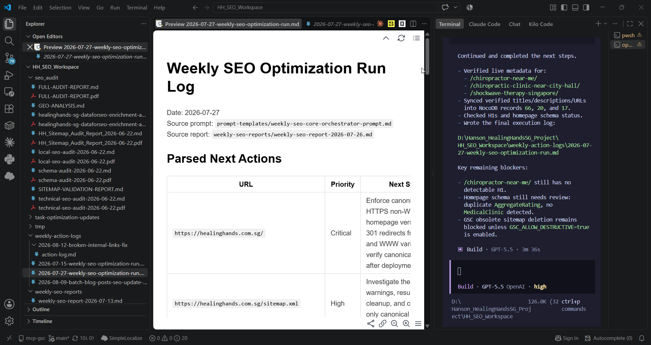Click the main* git branch indicator
Image resolution: width=651 pixels, height=345 pixels.
click(59, 338)
